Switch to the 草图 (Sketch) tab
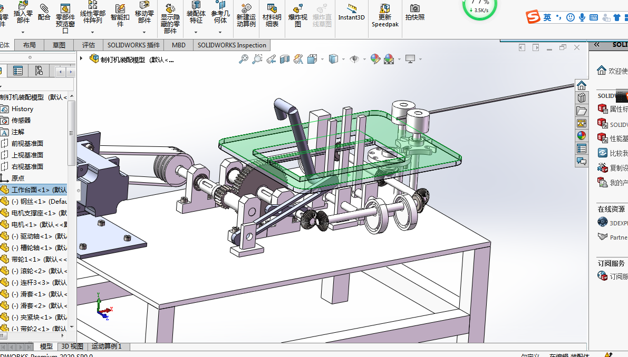The height and width of the screenshot is (357, 628). [x=59, y=45]
